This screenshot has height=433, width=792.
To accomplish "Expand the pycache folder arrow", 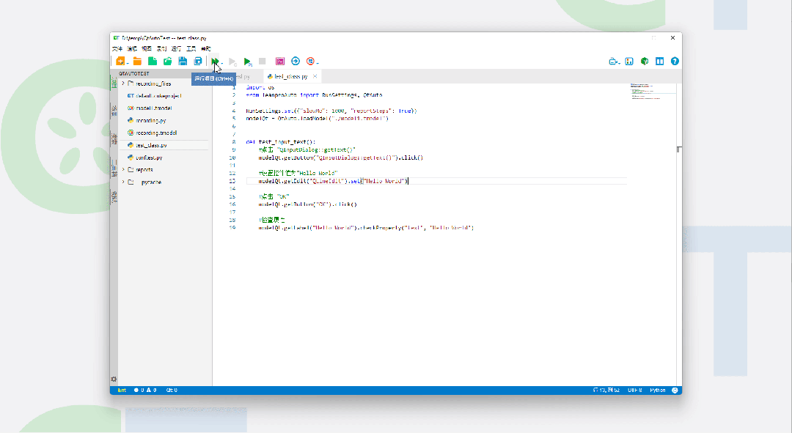I will [x=123, y=182].
